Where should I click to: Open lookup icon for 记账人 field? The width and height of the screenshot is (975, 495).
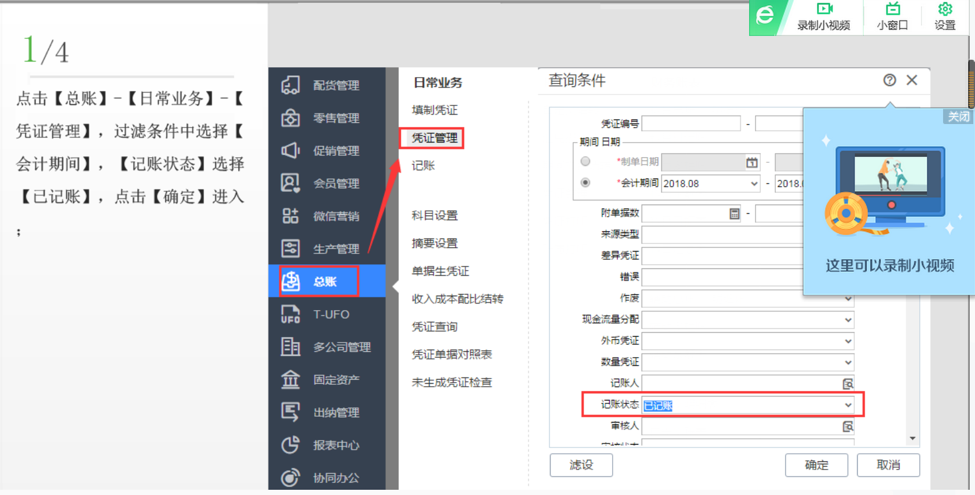(x=848, y=384)
